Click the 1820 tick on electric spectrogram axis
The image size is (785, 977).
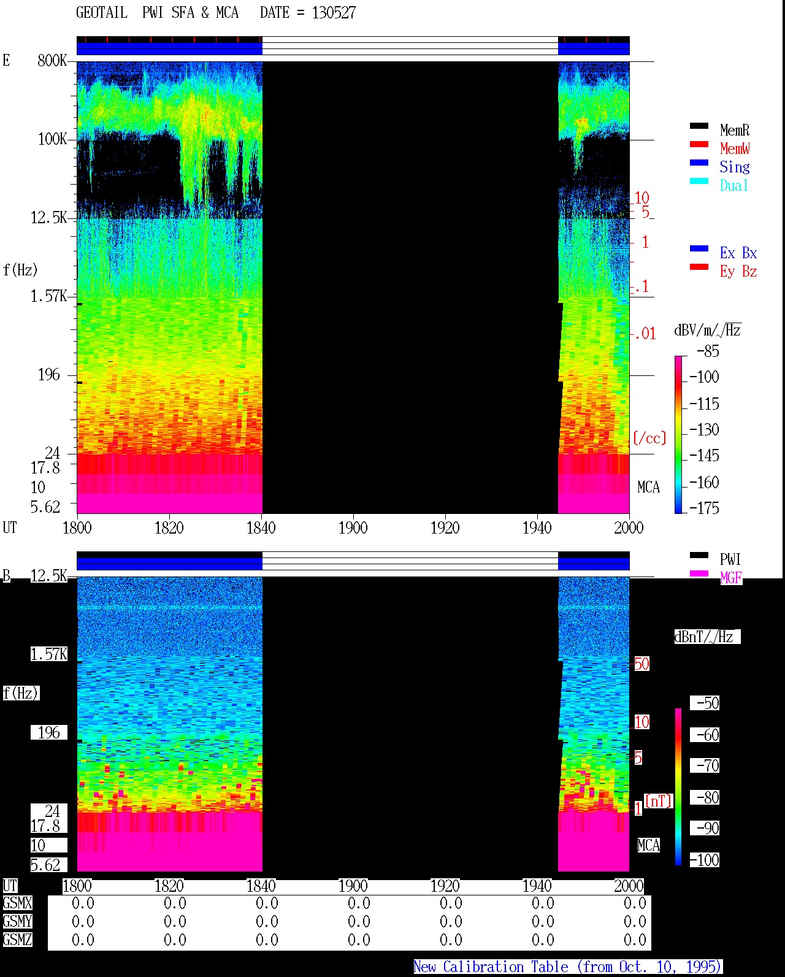tap(169, 528)
